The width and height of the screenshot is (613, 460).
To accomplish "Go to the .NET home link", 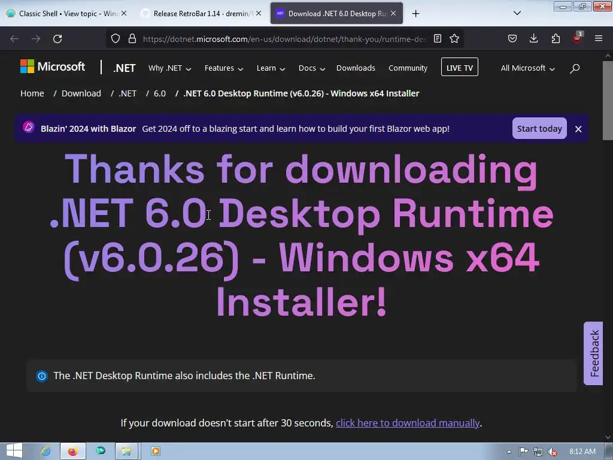I will [125, 68].
